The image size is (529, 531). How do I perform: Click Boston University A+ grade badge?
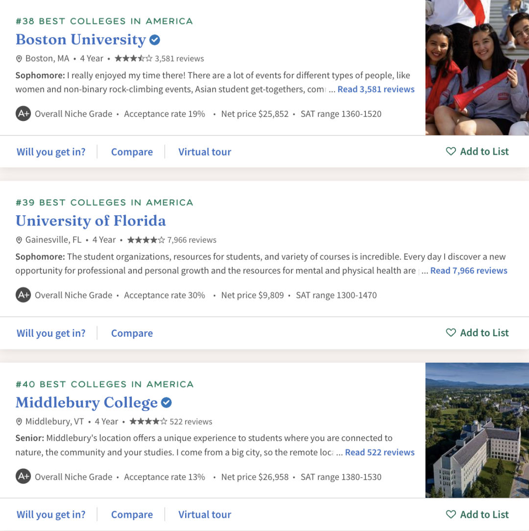[x=23, y=114]
